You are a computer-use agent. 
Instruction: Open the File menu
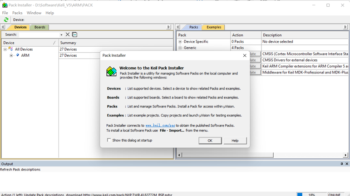click(x=5, y=13)
